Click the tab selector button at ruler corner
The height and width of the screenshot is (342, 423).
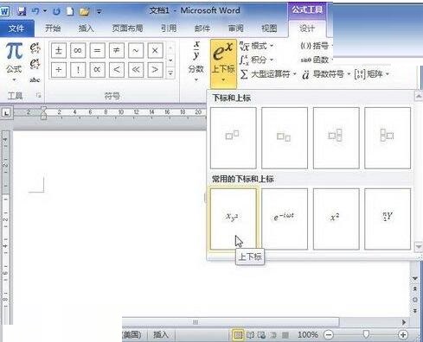point(6,112)
